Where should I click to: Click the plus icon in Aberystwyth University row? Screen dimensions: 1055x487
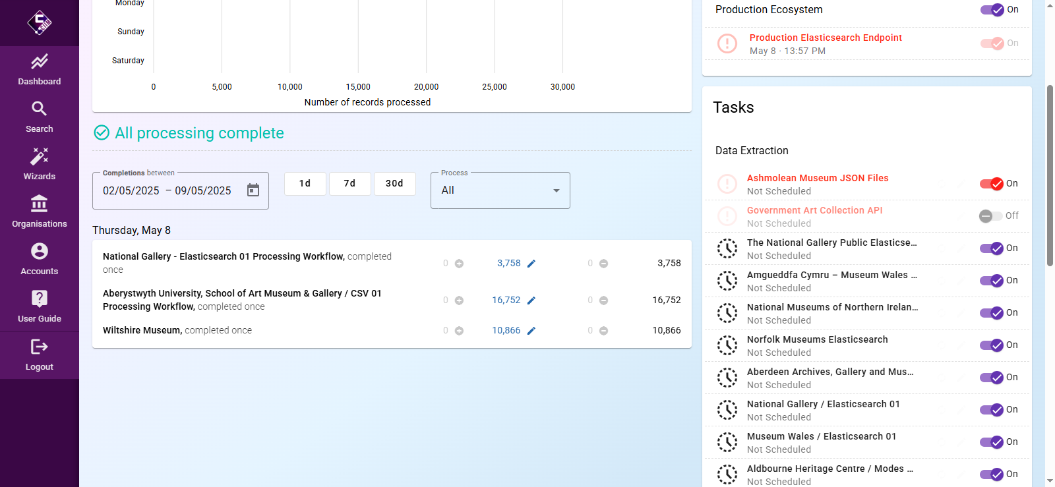[x=460, y=301]
